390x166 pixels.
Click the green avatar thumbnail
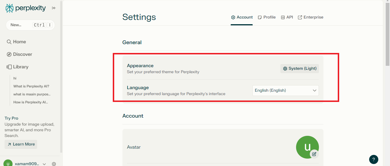coord(307,147)
